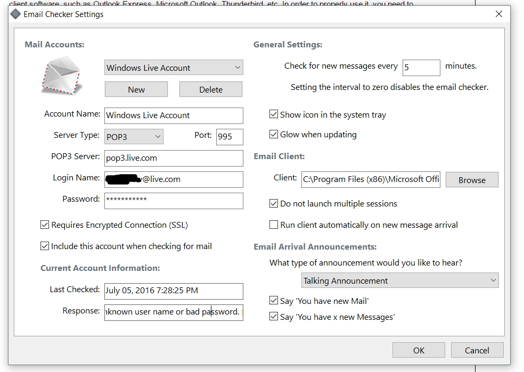Toggle Glow when updating checkbox
The image size is (524, 372).
[x=274, y=135]
